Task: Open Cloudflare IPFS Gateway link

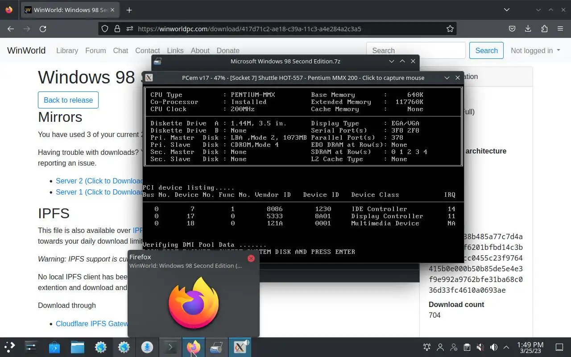Action: (92, 324)
